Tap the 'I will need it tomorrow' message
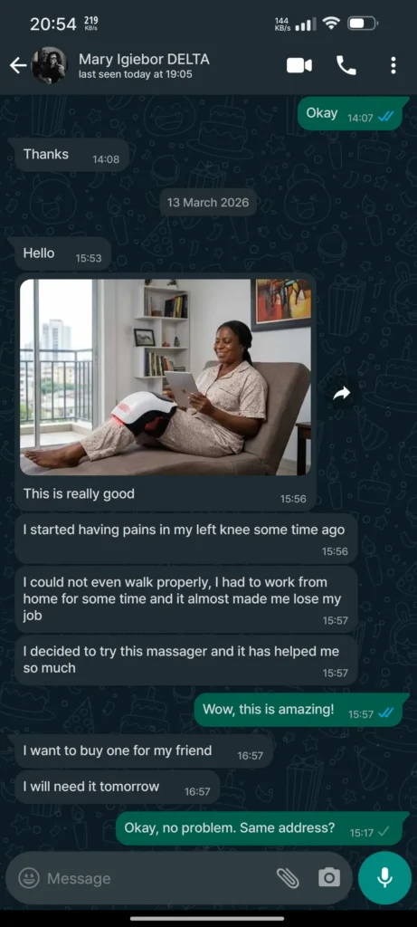This screenshot has height=927, width=417. click(117, 788)
